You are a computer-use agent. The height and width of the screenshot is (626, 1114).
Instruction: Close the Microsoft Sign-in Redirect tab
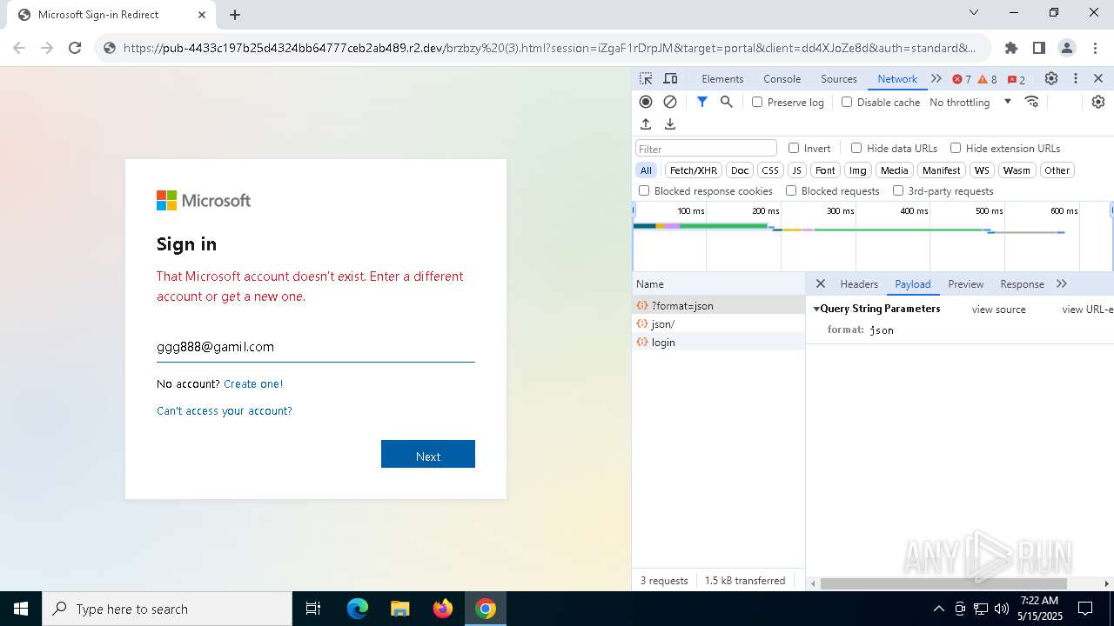[202, 15]
